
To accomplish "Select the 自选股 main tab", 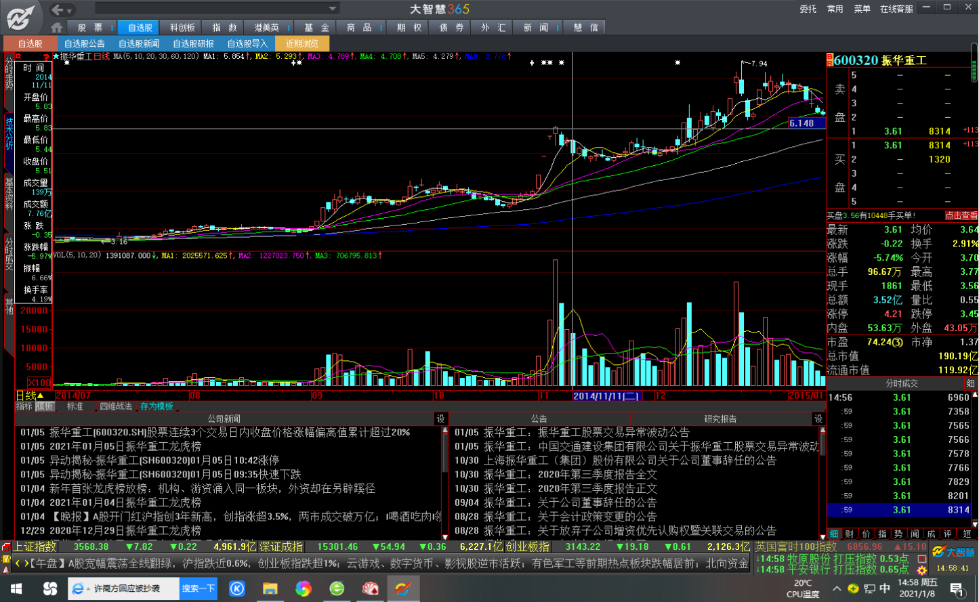I will [x=140, y=28].
